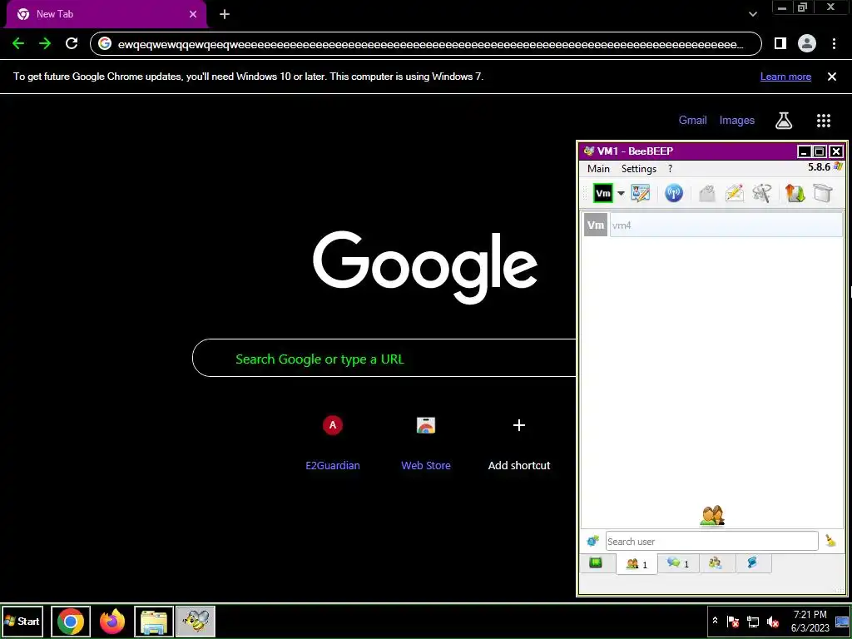Open a new Chrome tab with plus button
The image size is (852, 639).
225,14
